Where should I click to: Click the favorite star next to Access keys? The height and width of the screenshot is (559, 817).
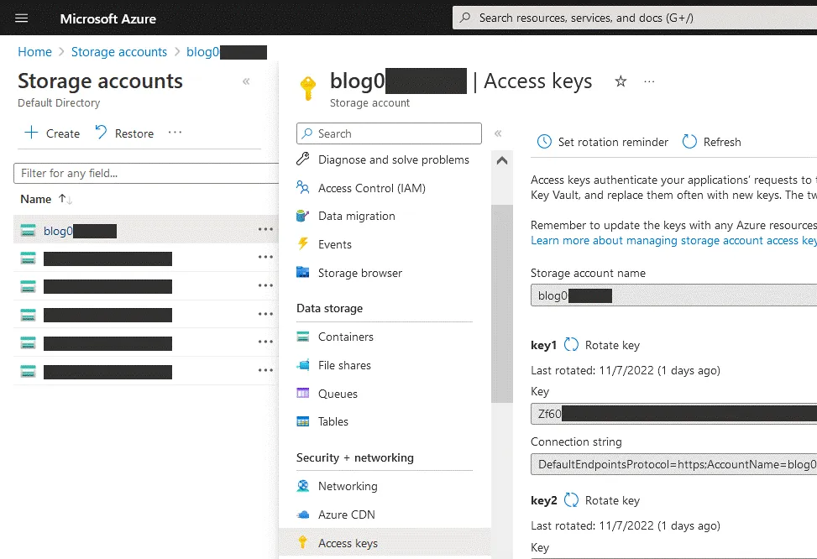[x=621, y=81]
